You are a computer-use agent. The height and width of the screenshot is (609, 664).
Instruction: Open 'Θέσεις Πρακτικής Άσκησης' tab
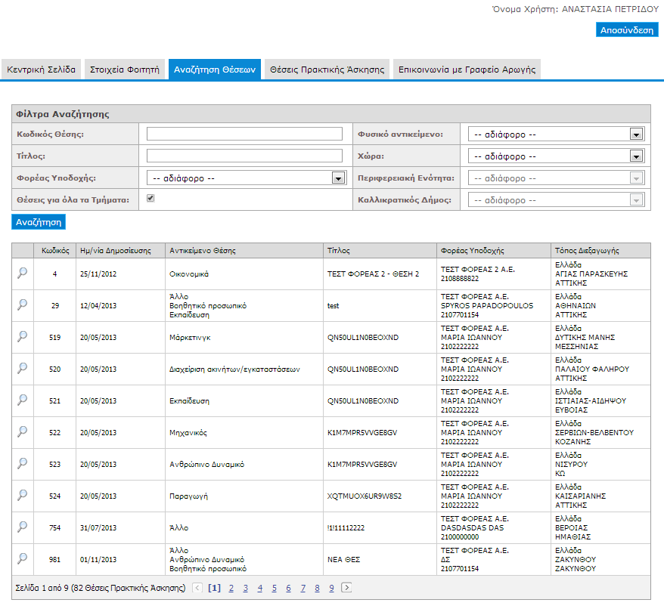point(327,70)
